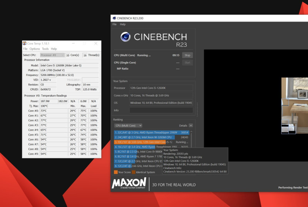The image size is (308, 207).
Task: Click the Performing Render Test status text
Action: (293, 187)
